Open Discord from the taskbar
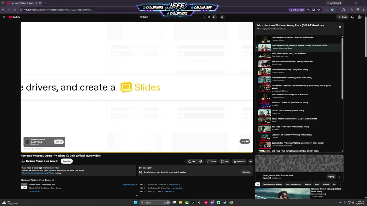This screenshot has height=206, width=367. pyautogui.click(x=212, y=203)
